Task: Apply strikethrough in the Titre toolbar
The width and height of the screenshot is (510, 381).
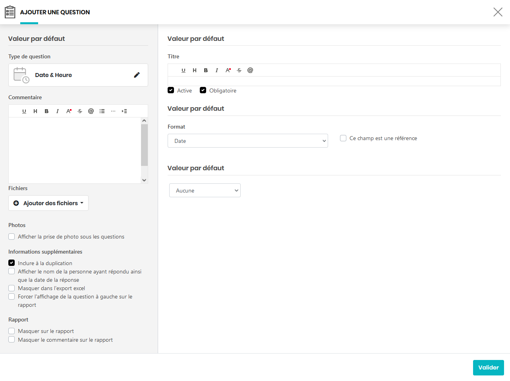Action: (x=239, y=70)
